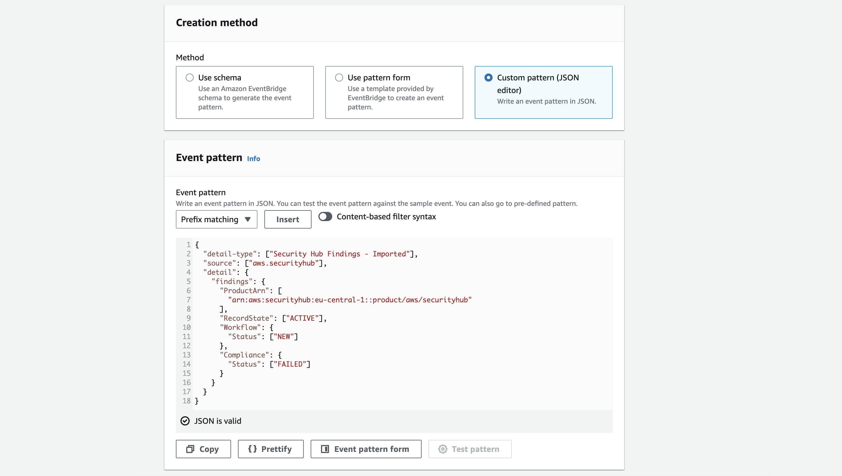Select the Use schema radio button

(189, 78)
